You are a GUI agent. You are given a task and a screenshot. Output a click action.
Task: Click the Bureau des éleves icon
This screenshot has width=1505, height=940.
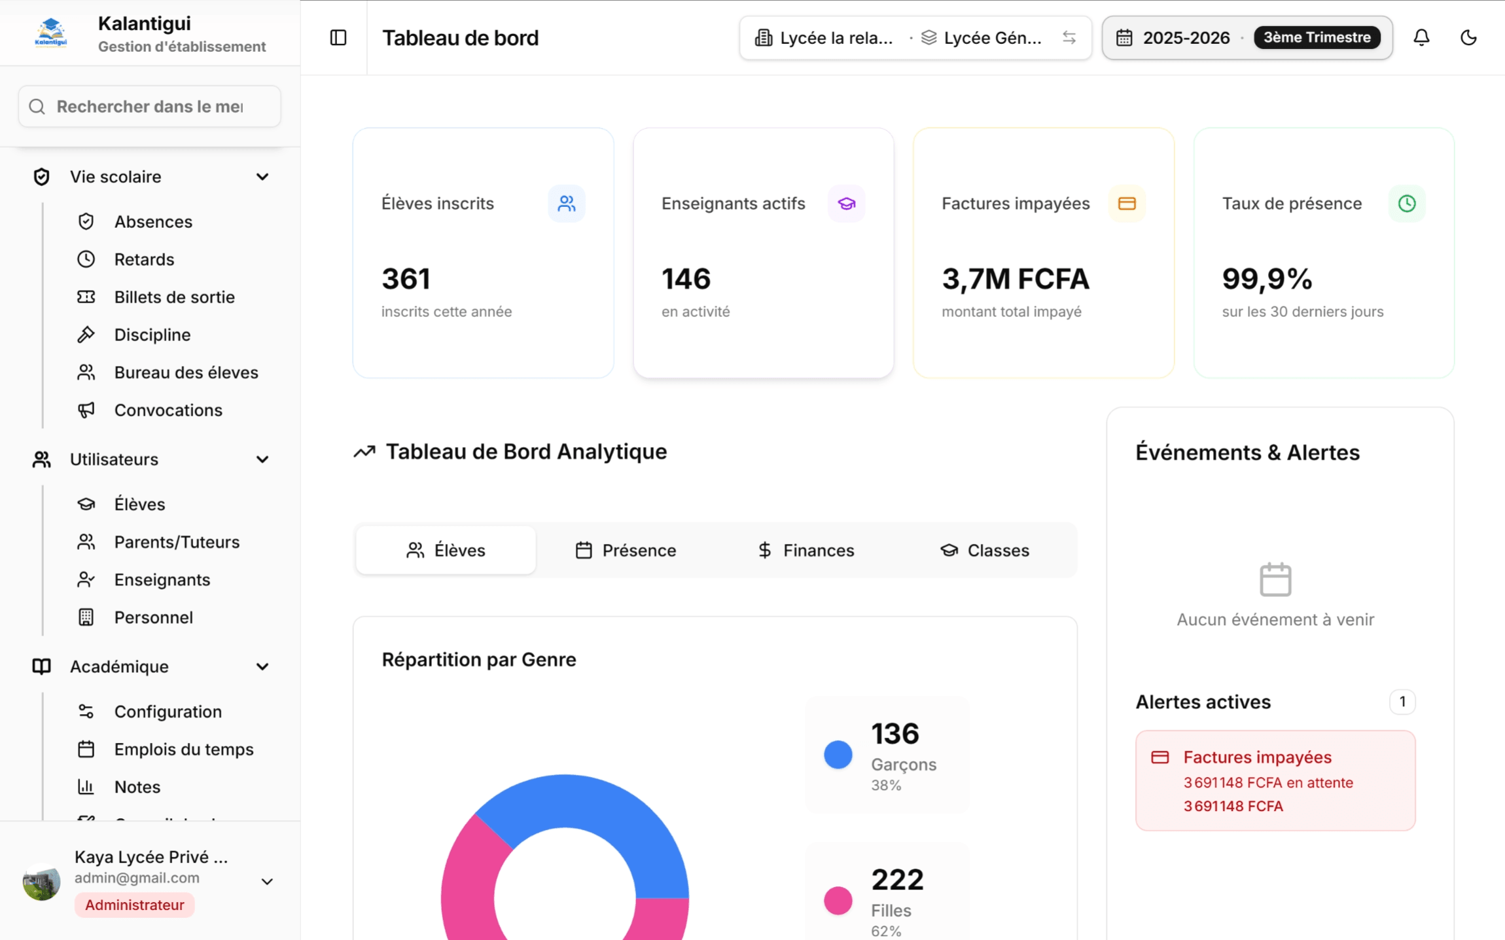[x=86, y=372]
